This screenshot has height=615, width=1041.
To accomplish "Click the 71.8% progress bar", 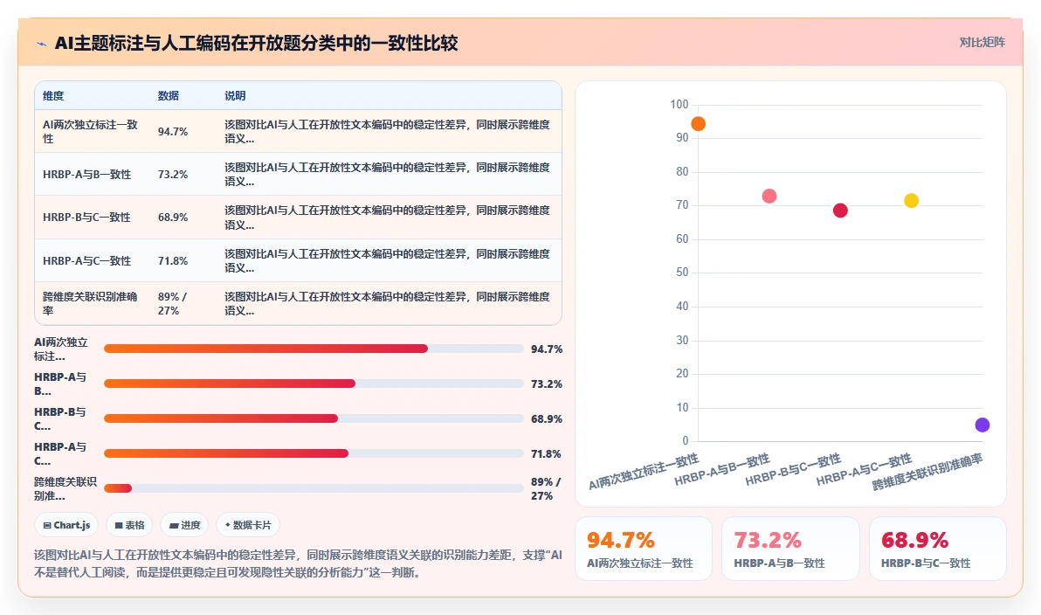I will (314, 453).
